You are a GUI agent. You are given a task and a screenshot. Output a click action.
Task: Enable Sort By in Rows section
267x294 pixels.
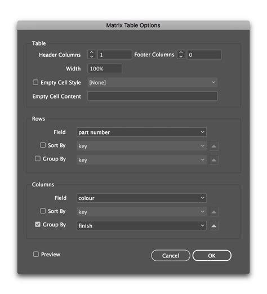[x=43, y=145]
